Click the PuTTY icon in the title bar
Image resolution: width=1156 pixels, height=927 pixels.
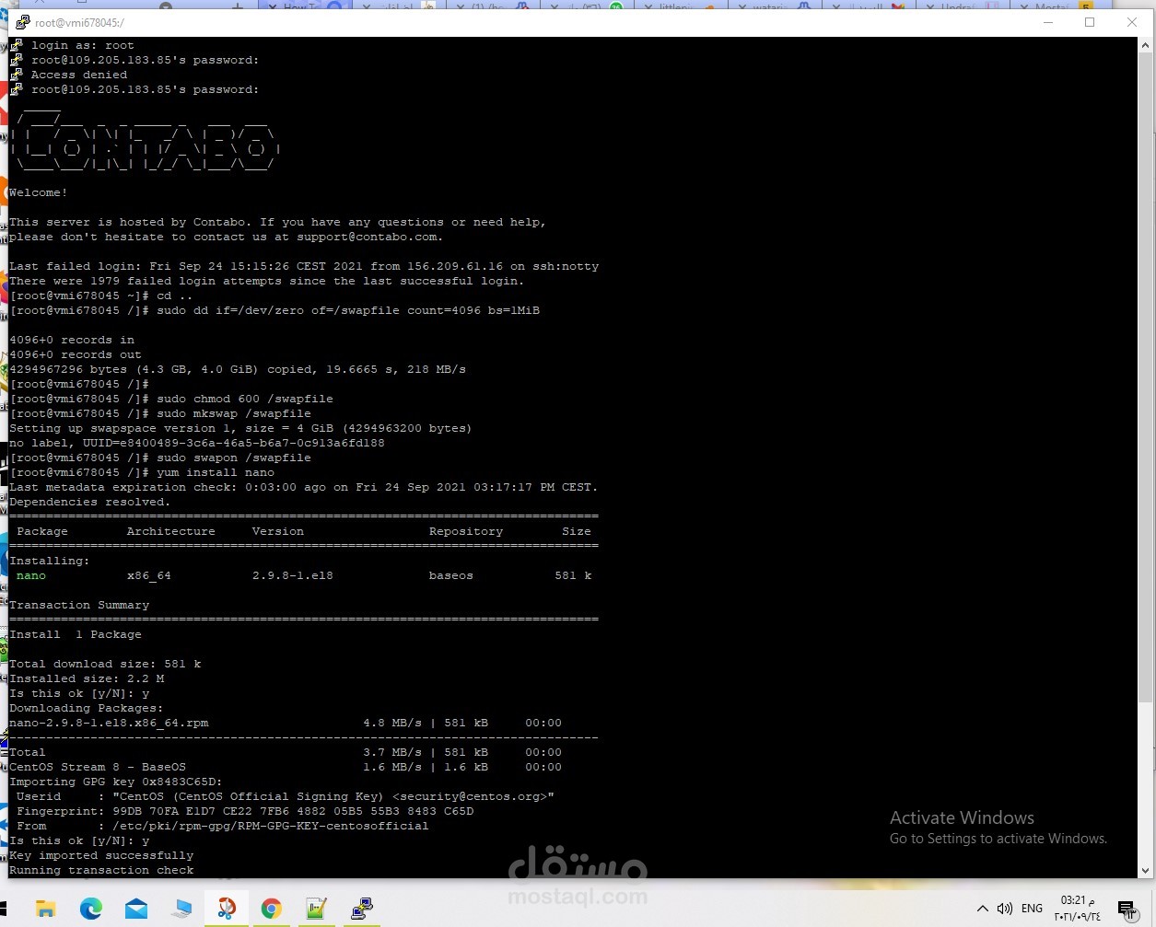point(22,22)
